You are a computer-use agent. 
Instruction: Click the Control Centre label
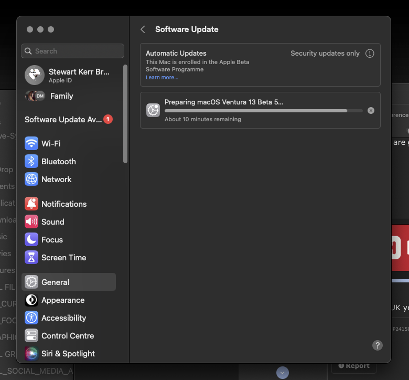tap(68, 335)
